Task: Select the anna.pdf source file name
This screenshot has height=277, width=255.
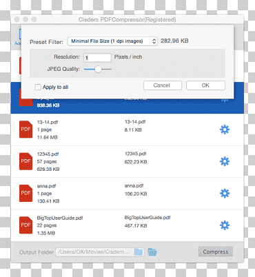Action: point(46,186)
